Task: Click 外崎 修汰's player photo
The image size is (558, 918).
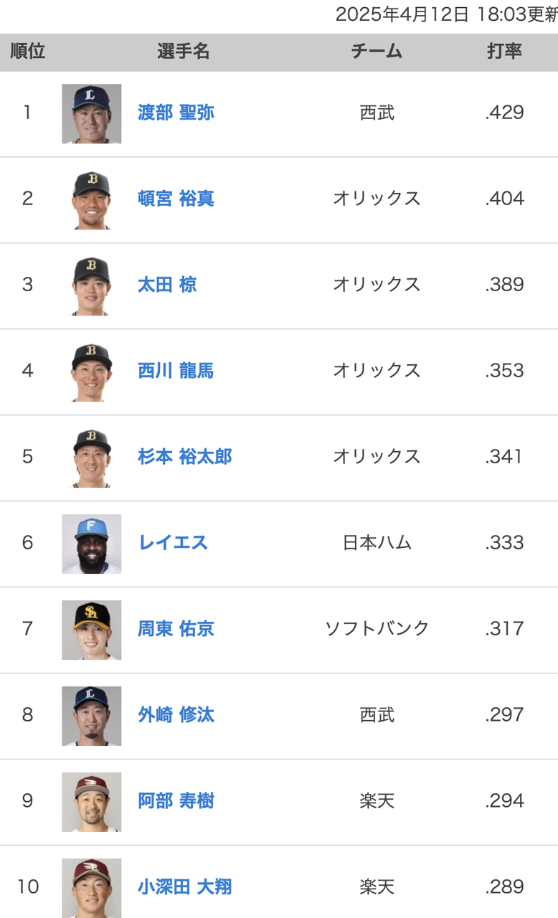Action: pos(91,716)
